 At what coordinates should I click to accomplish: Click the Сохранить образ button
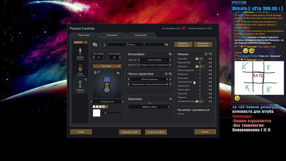(x=156, y=132)
